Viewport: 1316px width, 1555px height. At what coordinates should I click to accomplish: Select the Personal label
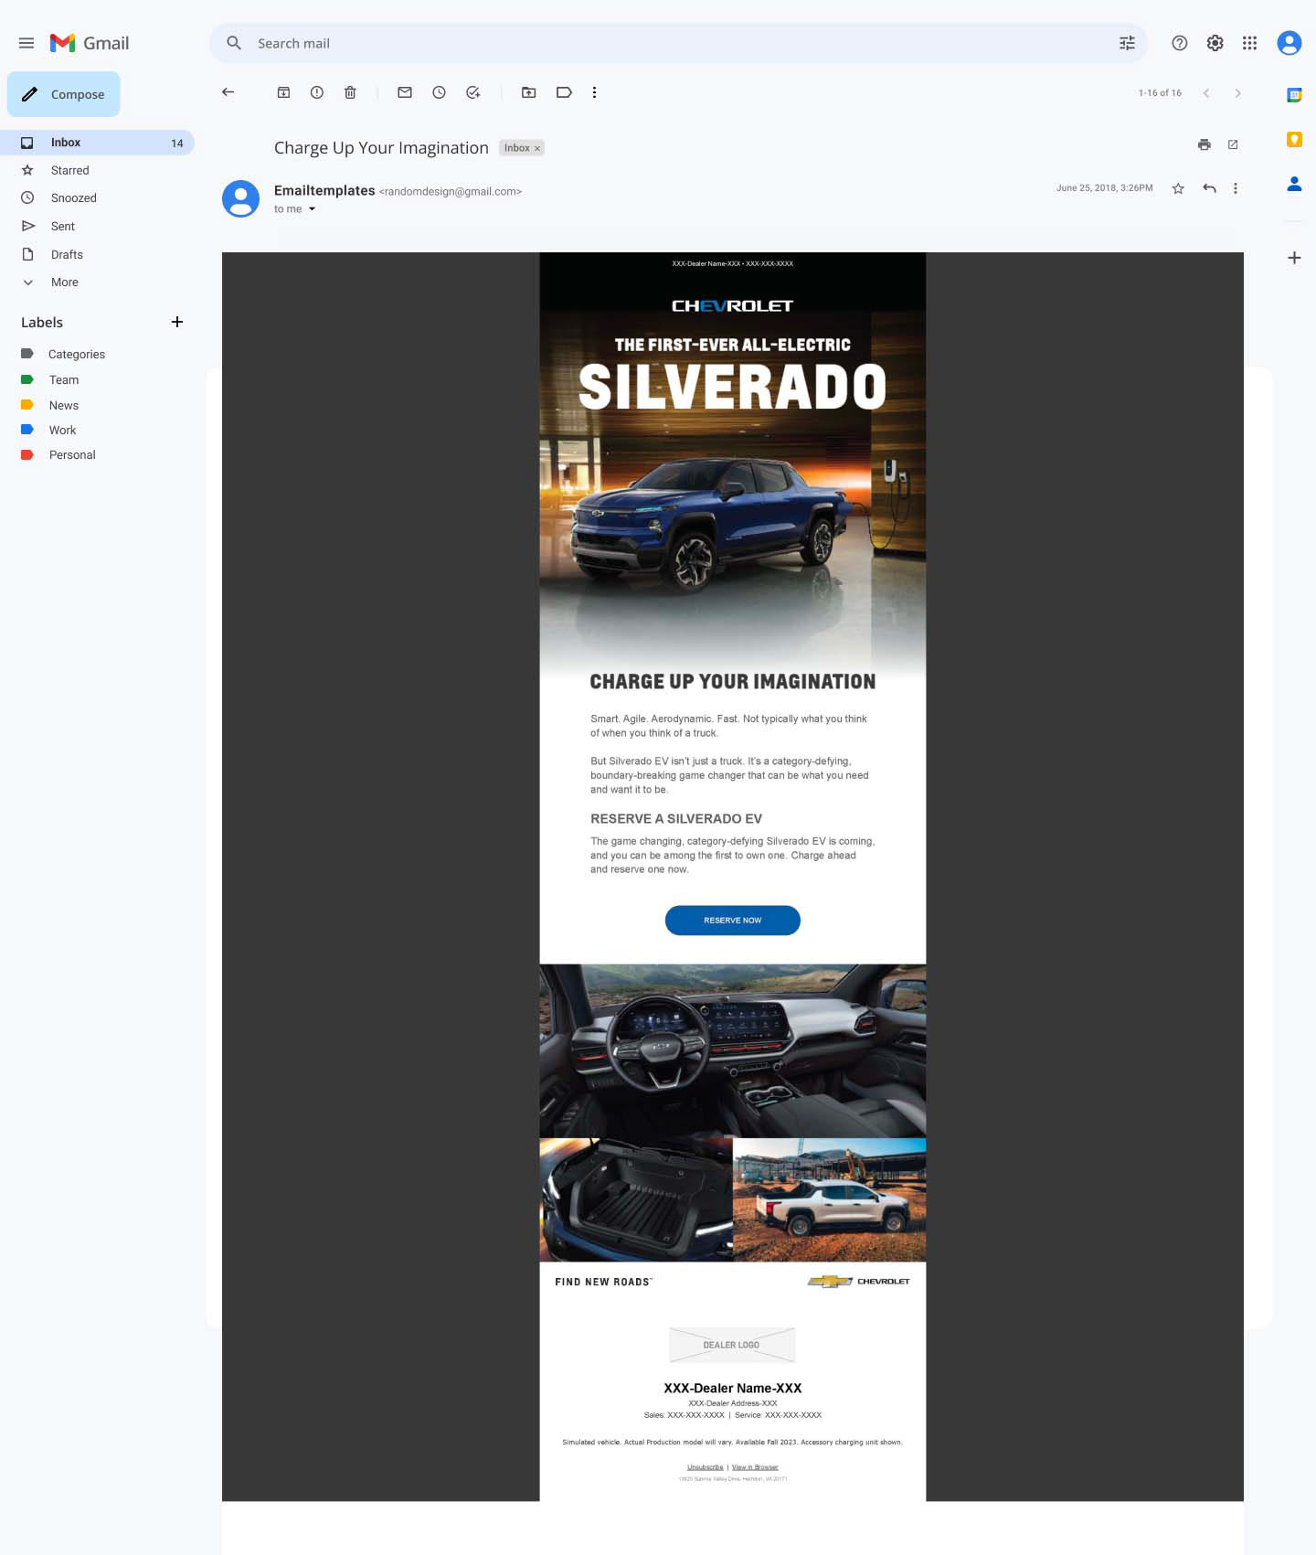72,454
